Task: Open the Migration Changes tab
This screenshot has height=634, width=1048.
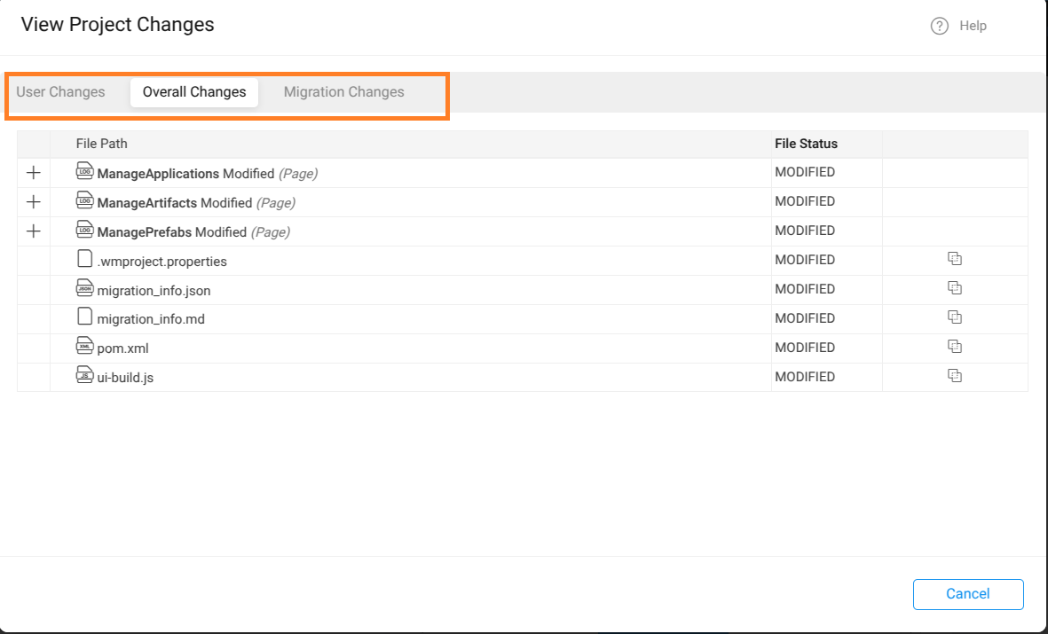Action: (343, 92)
